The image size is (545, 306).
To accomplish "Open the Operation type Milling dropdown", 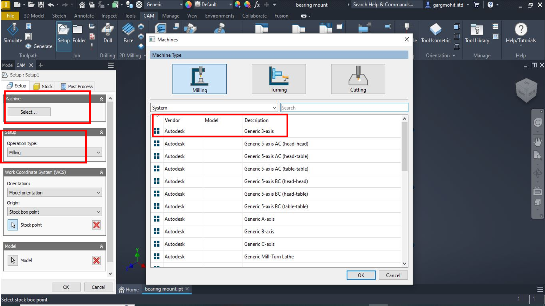I will 55,153.
